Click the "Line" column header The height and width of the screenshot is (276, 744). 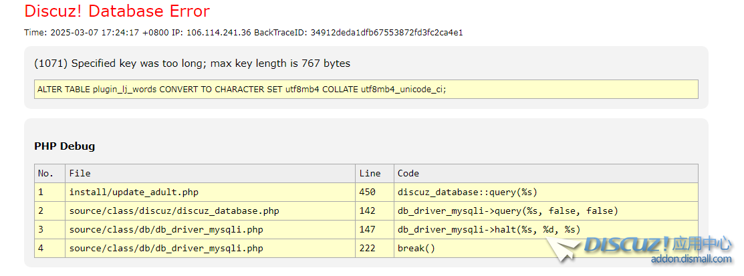click(370, 173)
